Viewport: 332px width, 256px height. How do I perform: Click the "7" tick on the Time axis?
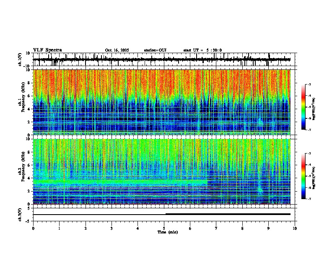(216, 228)
